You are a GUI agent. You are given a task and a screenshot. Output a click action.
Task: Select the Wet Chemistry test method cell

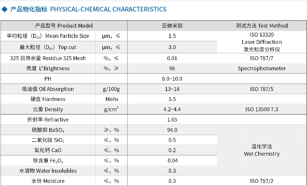click(x=262, y=150)
